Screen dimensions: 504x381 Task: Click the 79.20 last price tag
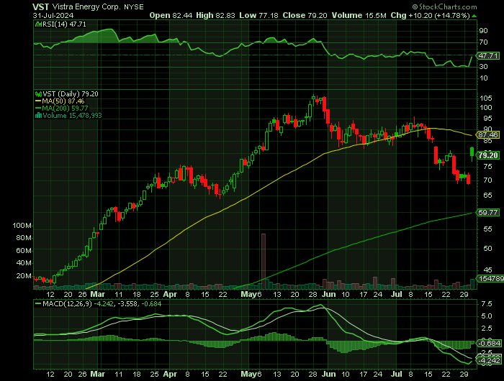click(x=488, y=156)
